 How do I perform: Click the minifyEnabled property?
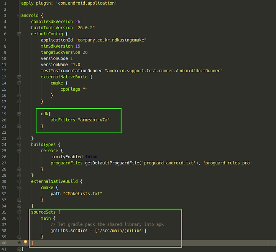coord(67,157)
